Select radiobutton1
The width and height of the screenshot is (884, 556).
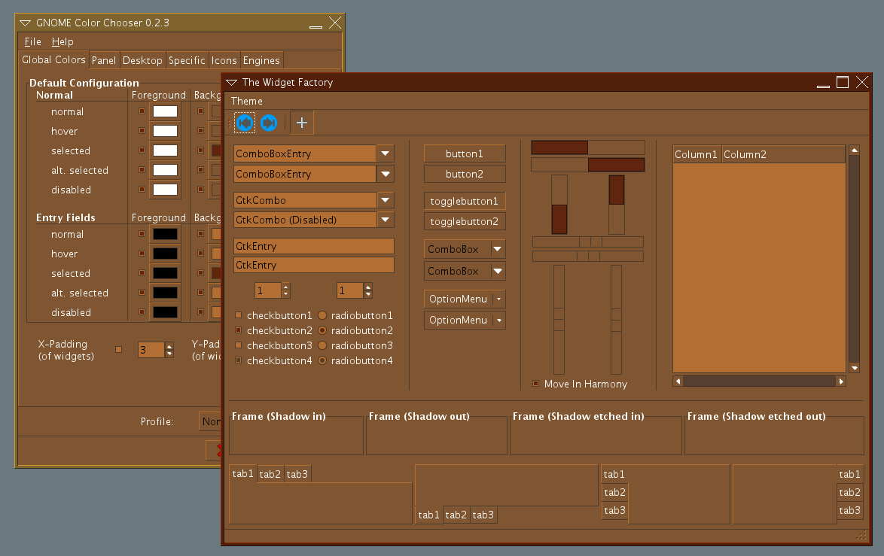(322, 315)
